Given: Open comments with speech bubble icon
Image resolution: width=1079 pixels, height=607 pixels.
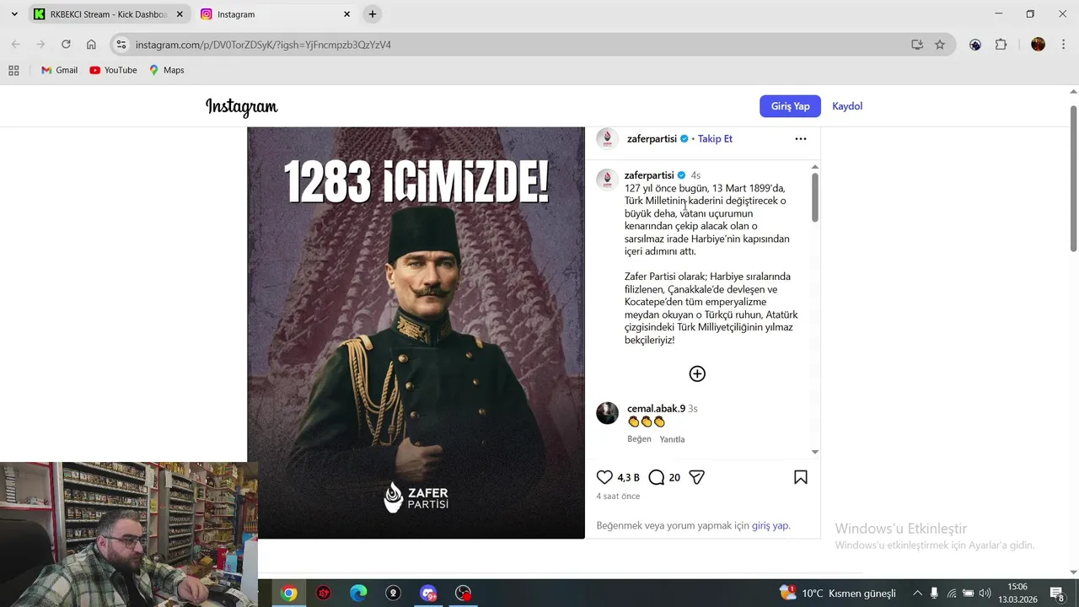Looking at the screenshot, I should (657, 477).
